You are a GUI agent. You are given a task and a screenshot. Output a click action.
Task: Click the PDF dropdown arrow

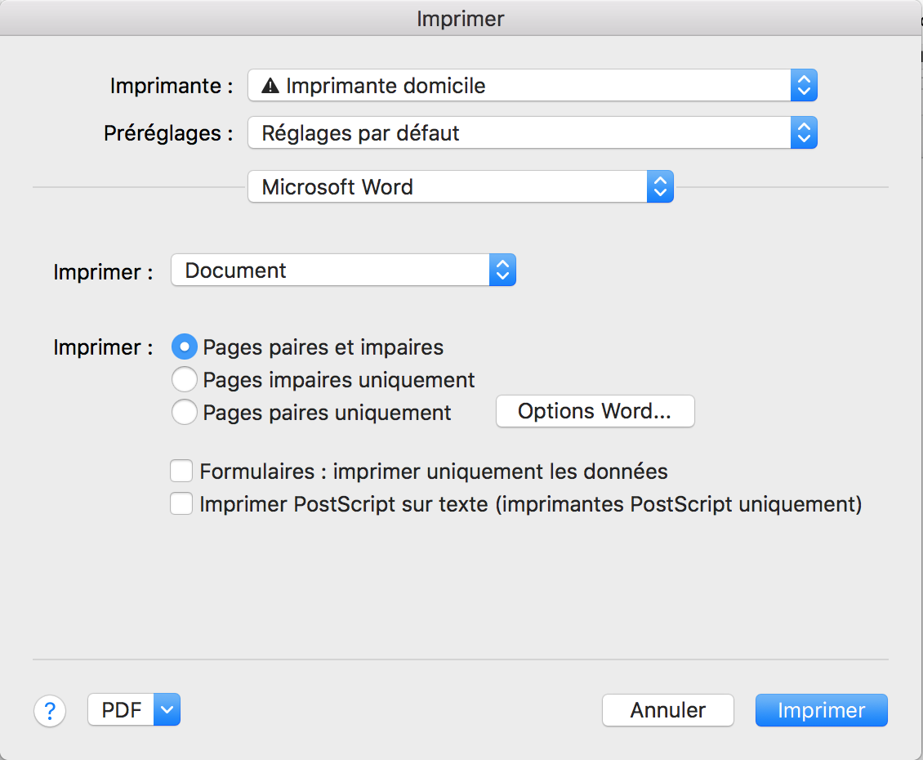tap(167, 710)
